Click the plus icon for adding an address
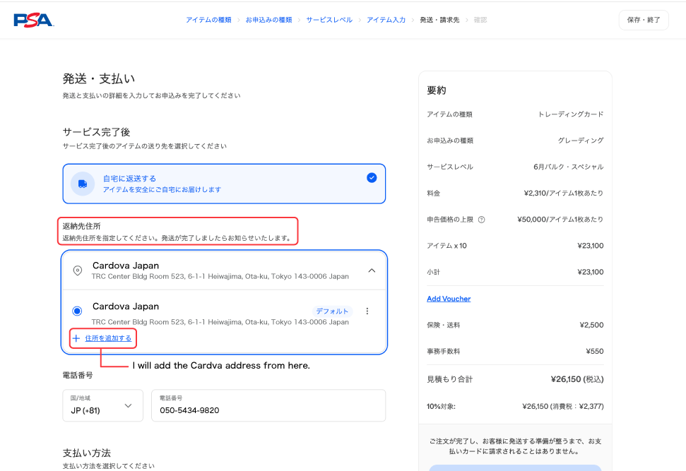 [x=76, y=338]
